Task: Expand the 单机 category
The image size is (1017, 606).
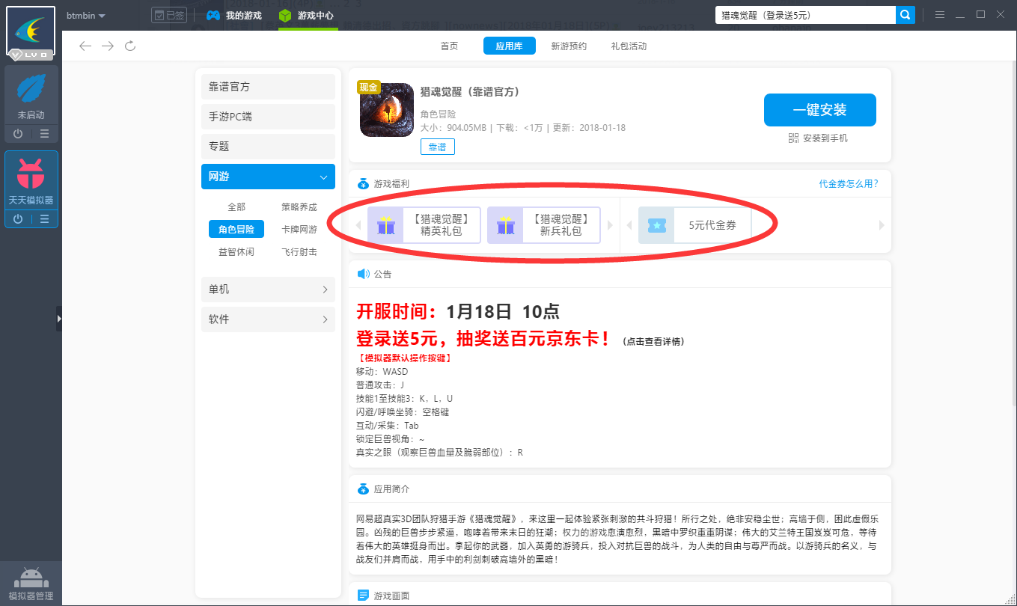Action: [268, 290]
